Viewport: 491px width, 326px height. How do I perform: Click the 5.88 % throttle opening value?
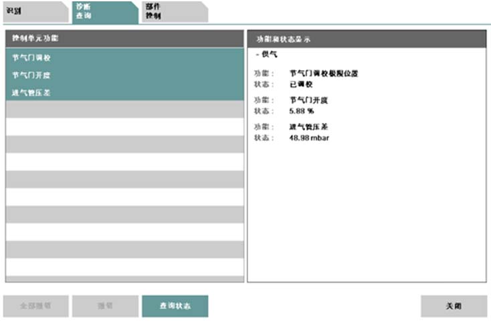301,111
